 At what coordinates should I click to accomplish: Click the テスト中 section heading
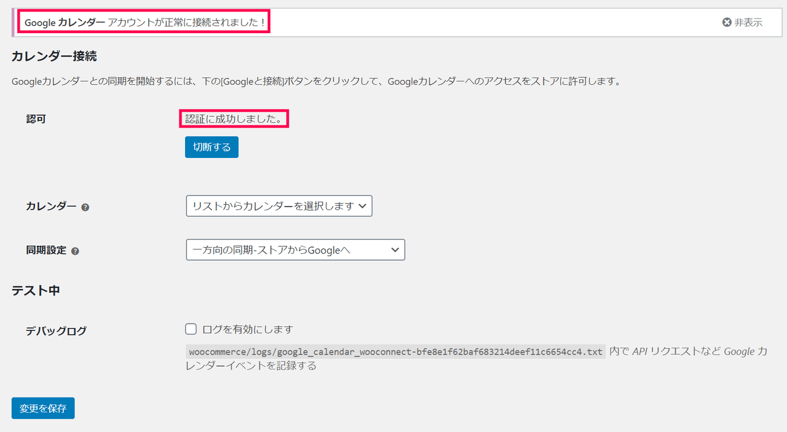click(x=36, y=291)
